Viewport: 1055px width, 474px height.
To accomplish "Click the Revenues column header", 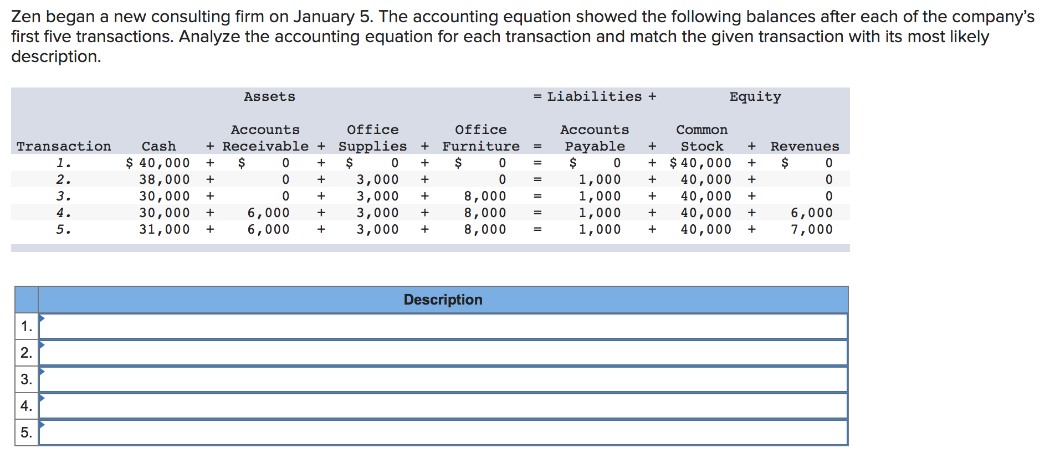I will pyautogui.click(x=805, y=146).
